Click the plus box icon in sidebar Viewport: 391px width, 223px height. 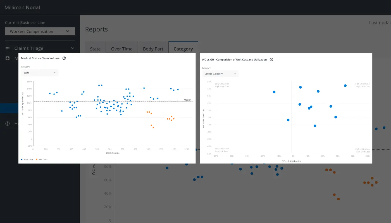8,58
